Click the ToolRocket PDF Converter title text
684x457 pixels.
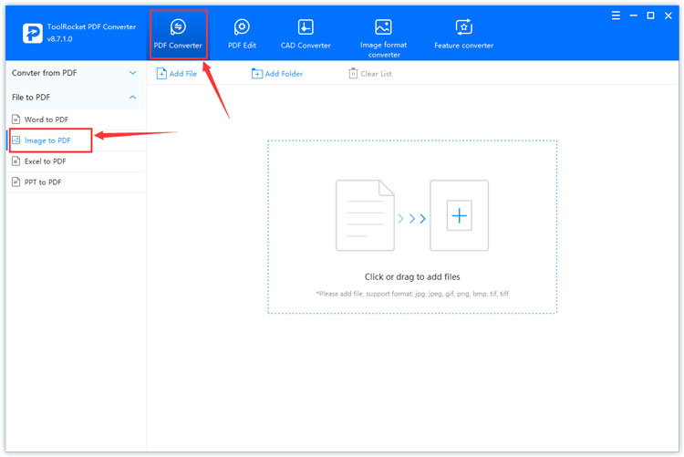click(91, 26)
